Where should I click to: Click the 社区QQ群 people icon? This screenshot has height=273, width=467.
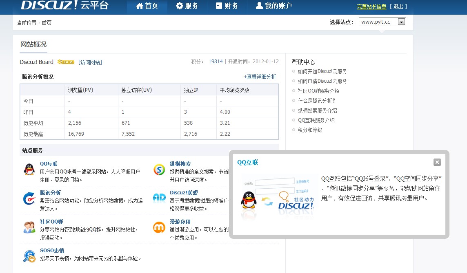tap(29, 227)
